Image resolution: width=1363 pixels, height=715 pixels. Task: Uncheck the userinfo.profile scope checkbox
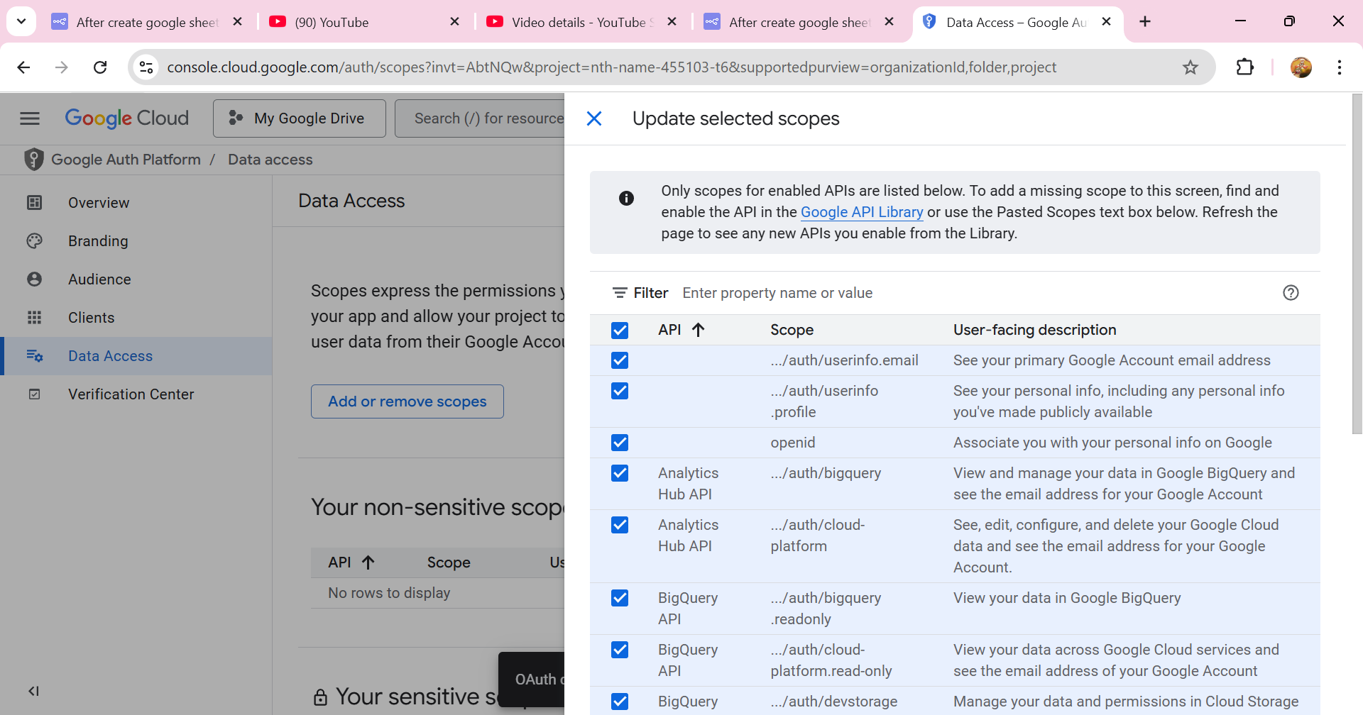[x=620, y=391]
